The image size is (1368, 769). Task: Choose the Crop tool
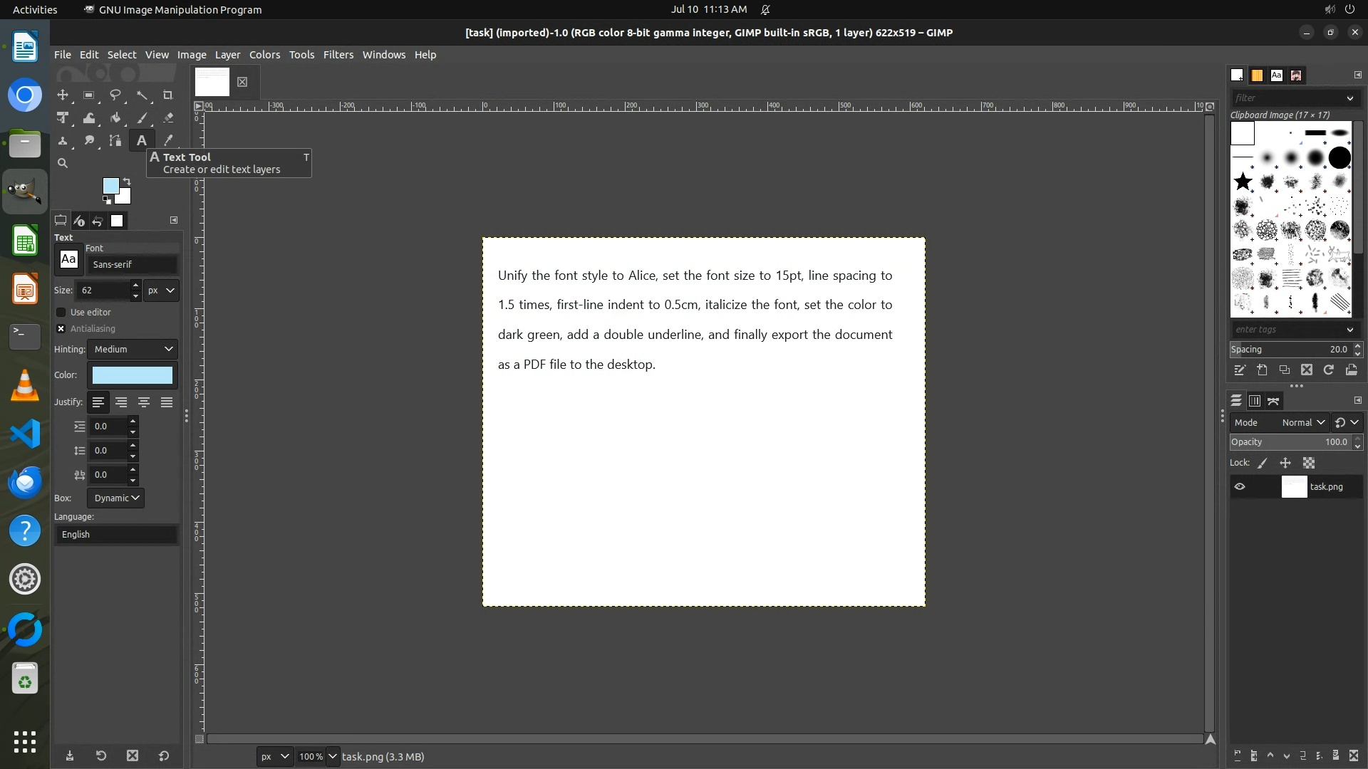click(168, 95)
